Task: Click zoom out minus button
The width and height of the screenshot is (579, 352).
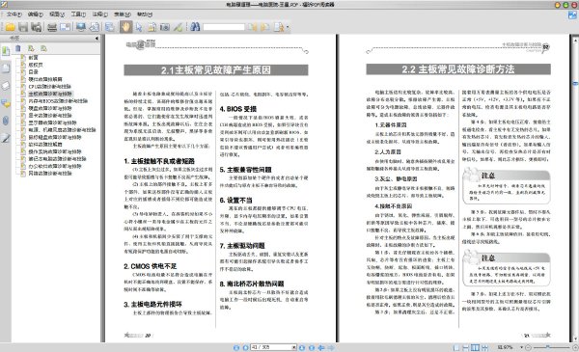Action: tap(528, 347)
